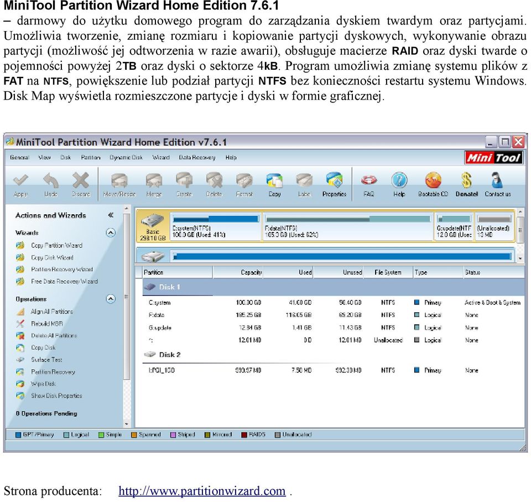Screen dimensions: 531x502
Task: Select the Disk 1 row in the partition list
Action: [x=333, y=287]
